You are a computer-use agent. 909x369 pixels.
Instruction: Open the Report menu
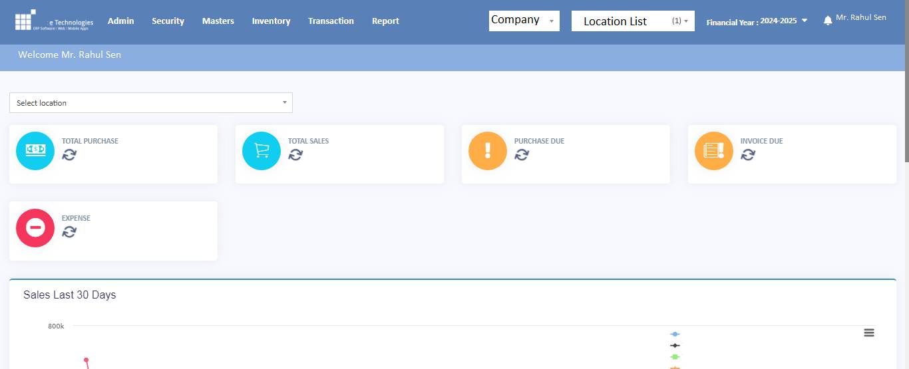[385, 21]
